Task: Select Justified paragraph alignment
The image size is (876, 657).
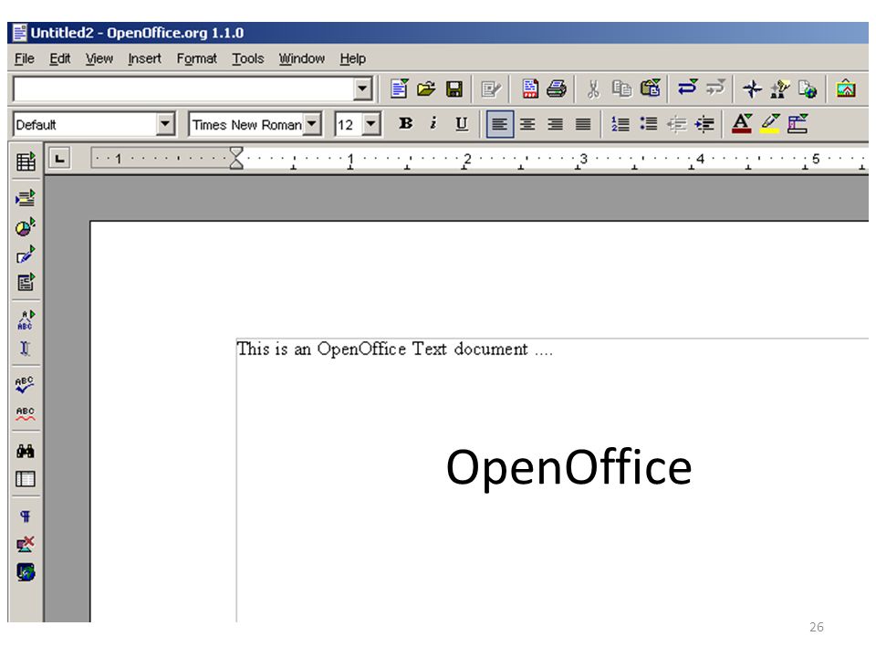Action: point(583,124)
